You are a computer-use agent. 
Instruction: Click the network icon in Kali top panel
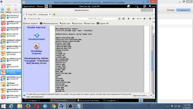(x=144, y=6)
